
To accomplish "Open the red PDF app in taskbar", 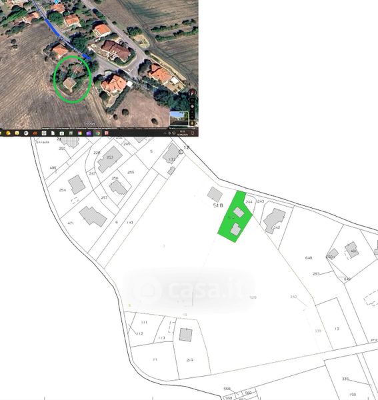I will 107,133.
